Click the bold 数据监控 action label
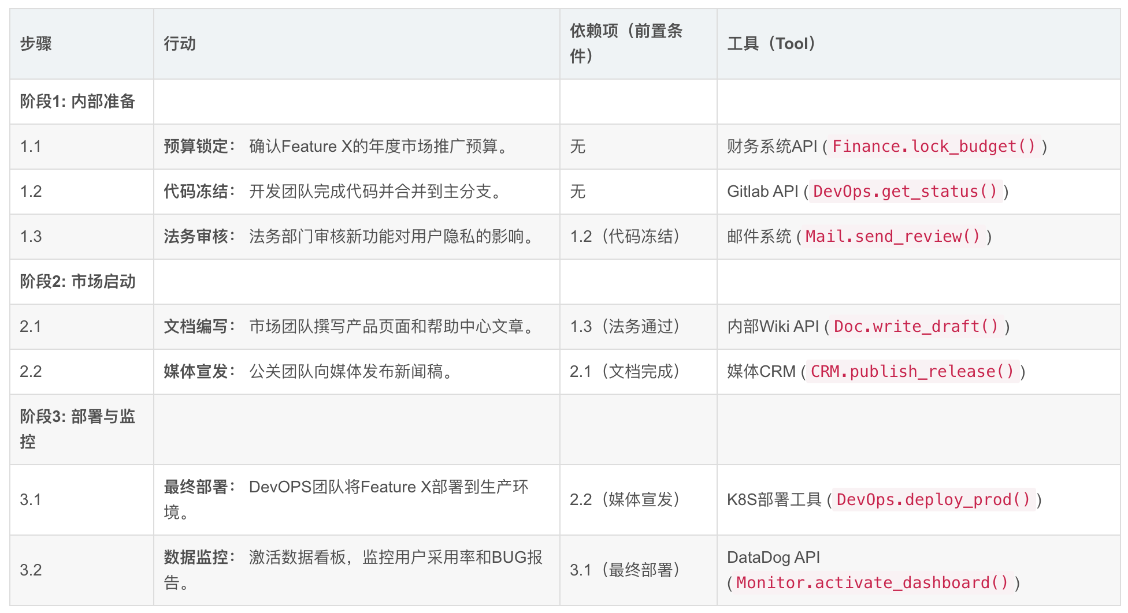 click(x=196, y=558)
